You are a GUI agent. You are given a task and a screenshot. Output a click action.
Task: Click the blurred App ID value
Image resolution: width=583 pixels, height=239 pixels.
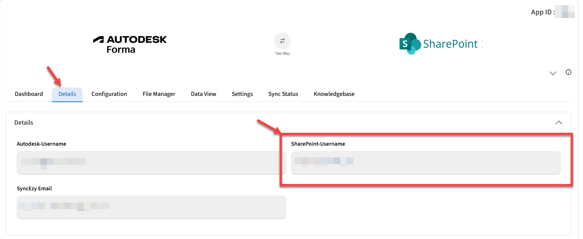(565, 12)
